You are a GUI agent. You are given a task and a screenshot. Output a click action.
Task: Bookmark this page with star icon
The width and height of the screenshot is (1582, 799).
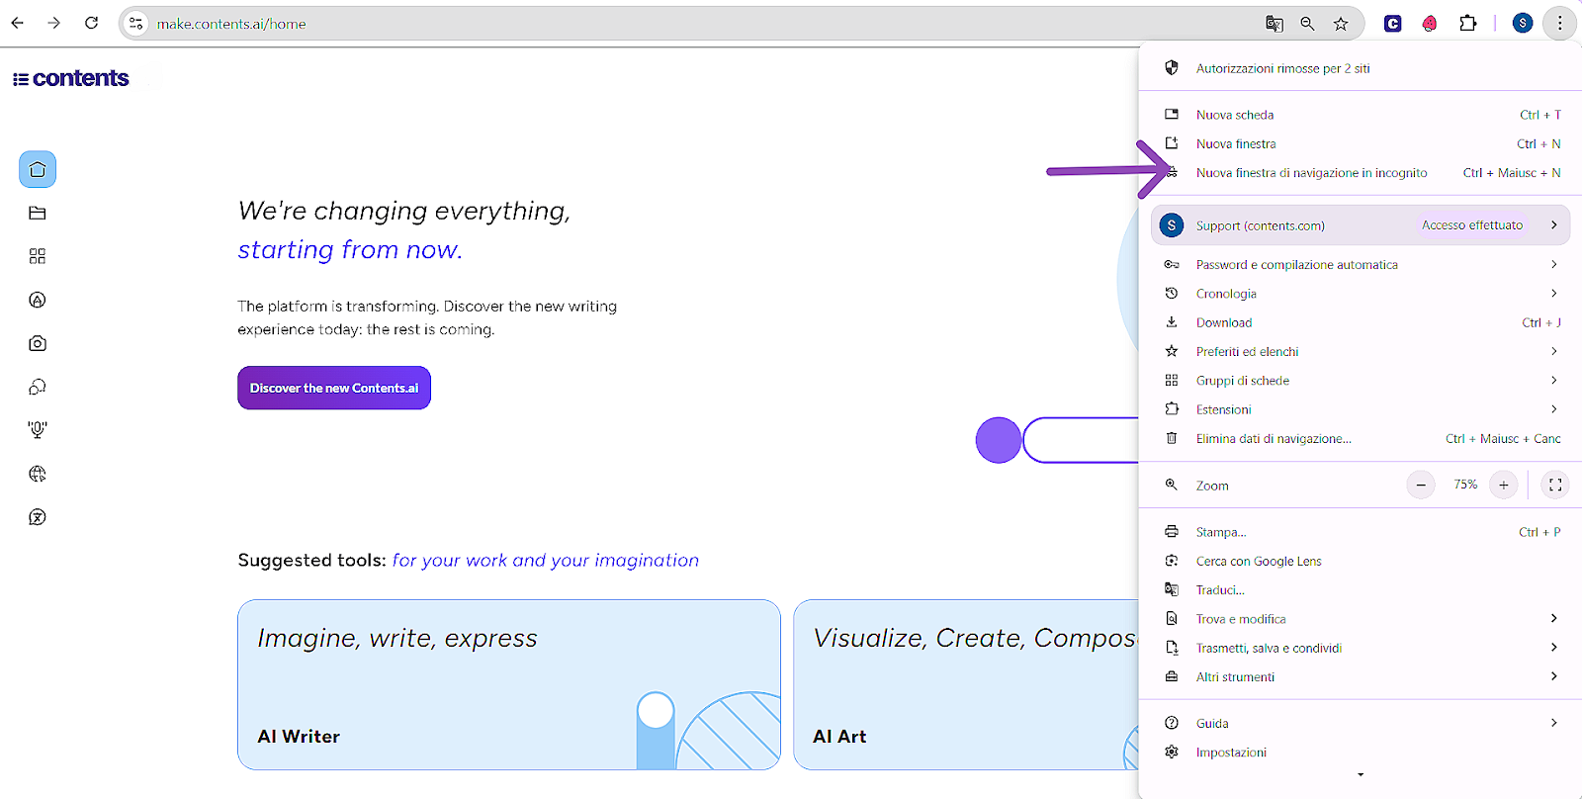1341,24
